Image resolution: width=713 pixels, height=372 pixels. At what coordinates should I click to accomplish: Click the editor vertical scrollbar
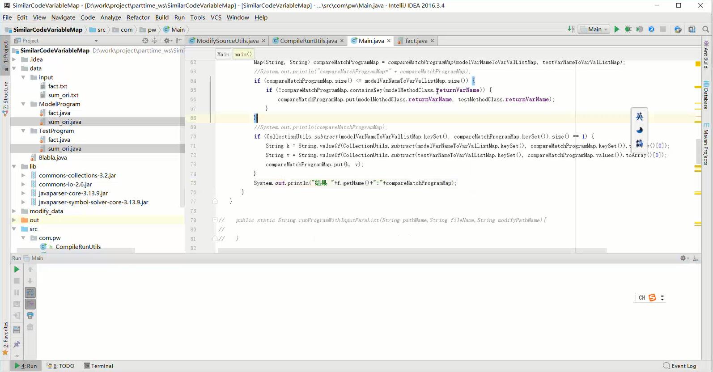point(698,152)
